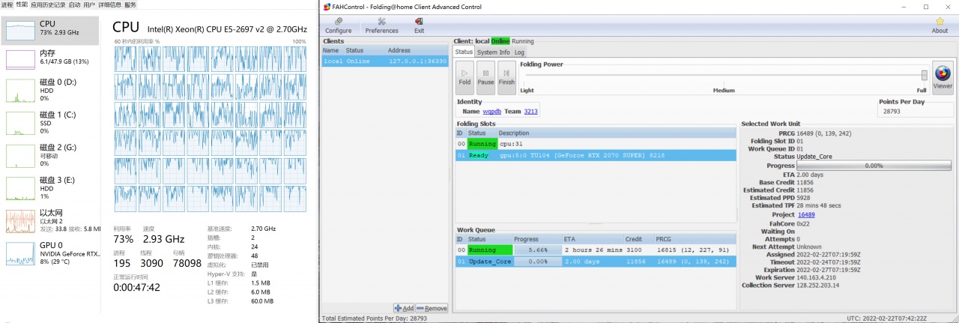The image size is (959, 323).
Task: Open the 详细信息 tab in Task Manager
Action: (x=109, y=4)
